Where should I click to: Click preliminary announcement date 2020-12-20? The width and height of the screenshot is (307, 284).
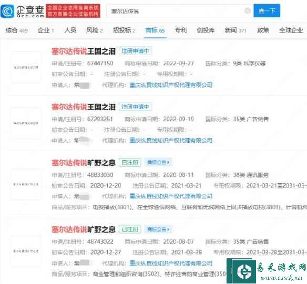(106, 186)
